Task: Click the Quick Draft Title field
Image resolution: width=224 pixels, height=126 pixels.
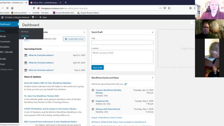Action: click(x=122, y=42)
